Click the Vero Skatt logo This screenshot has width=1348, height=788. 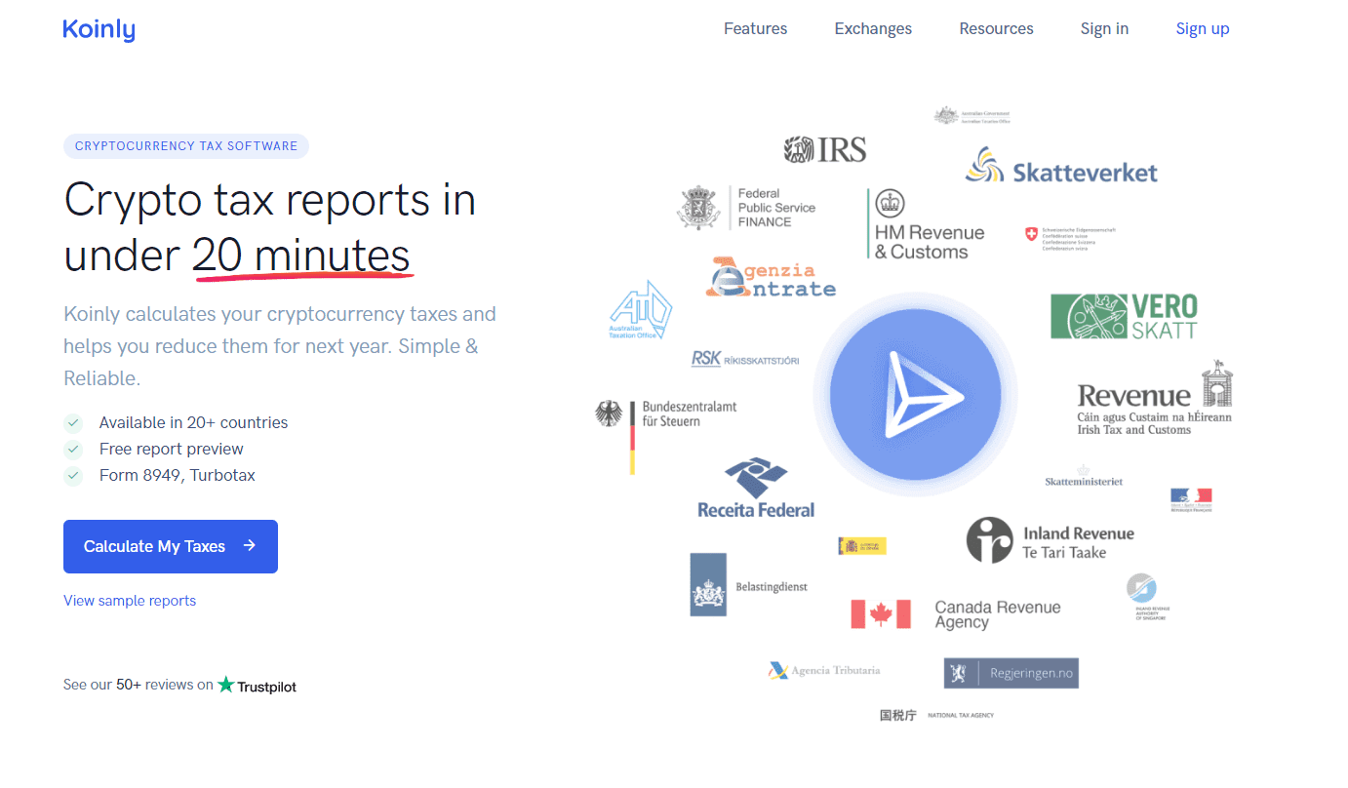(1124, 316)
